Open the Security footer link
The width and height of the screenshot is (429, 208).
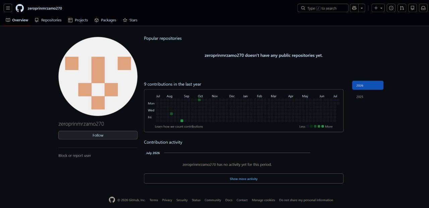tap(182, 200)
